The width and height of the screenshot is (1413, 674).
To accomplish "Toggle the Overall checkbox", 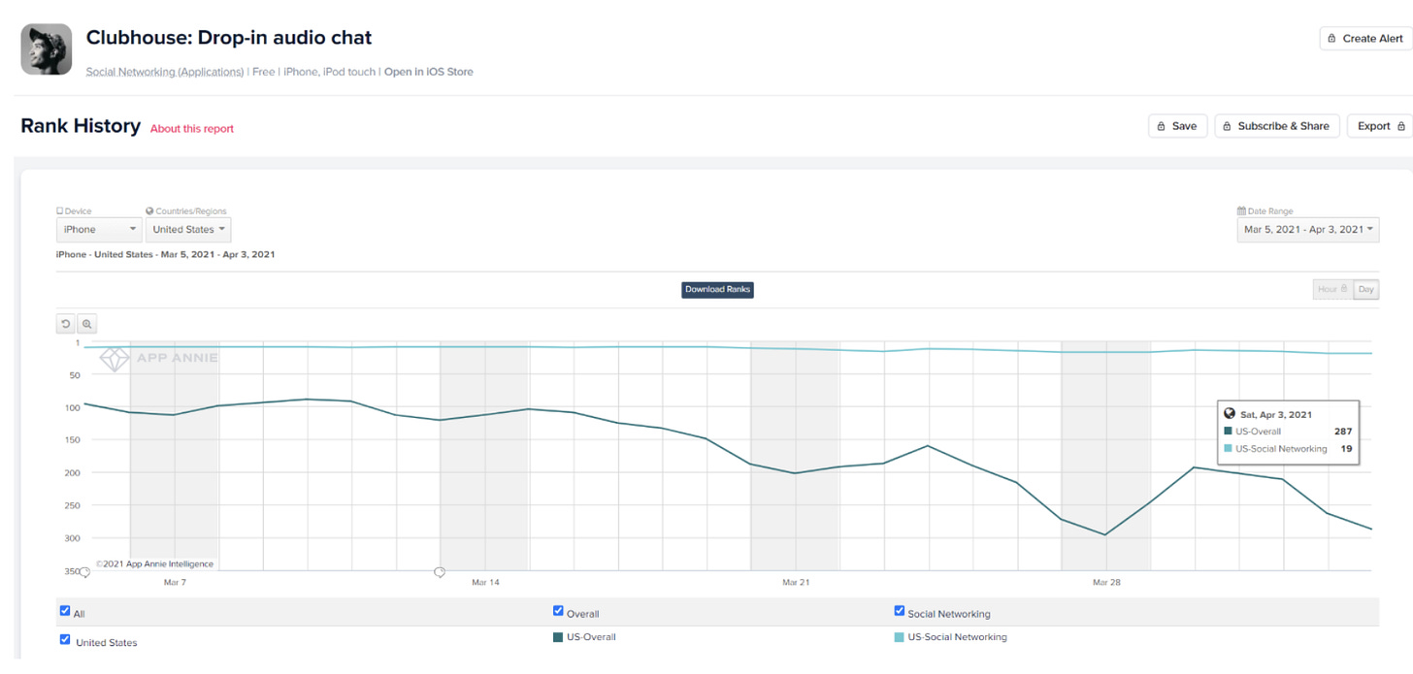I will pyautogui.click(x=558, y=611).
